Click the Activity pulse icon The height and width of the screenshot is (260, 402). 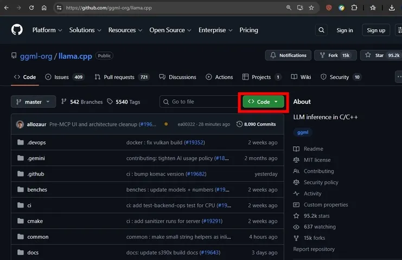[296, 193]
